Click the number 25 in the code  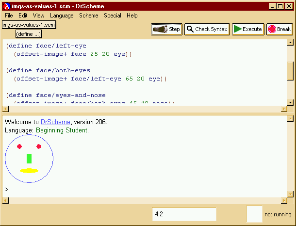pyautogui.click(x=94, y=54)
